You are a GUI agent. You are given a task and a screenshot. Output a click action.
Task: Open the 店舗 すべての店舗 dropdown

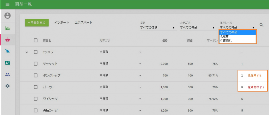pyautogui.click(x=158, y=27)
